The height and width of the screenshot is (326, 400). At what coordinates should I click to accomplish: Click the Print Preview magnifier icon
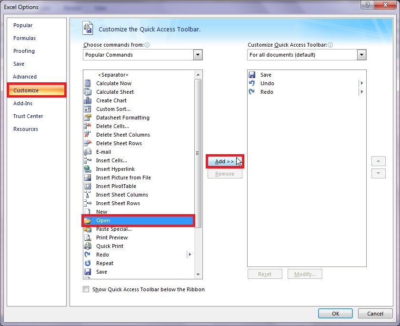(88, 237)
